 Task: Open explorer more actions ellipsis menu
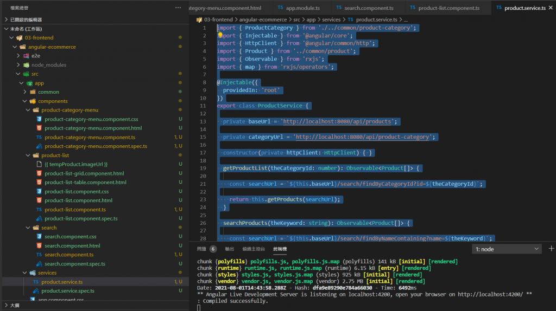click(178, 8)
